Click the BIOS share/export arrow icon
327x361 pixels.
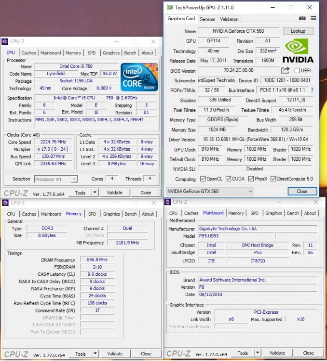(285, 70)
